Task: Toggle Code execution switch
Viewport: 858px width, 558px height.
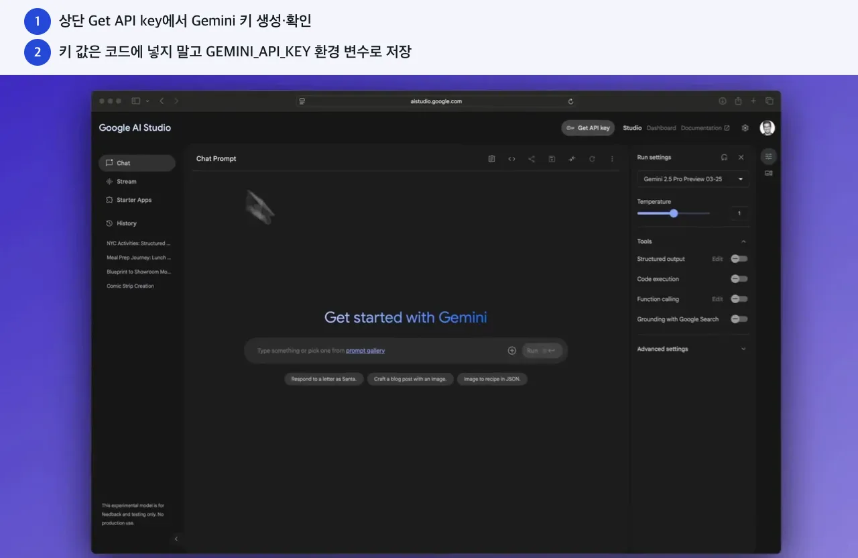Action: click(x=739, y=279)
